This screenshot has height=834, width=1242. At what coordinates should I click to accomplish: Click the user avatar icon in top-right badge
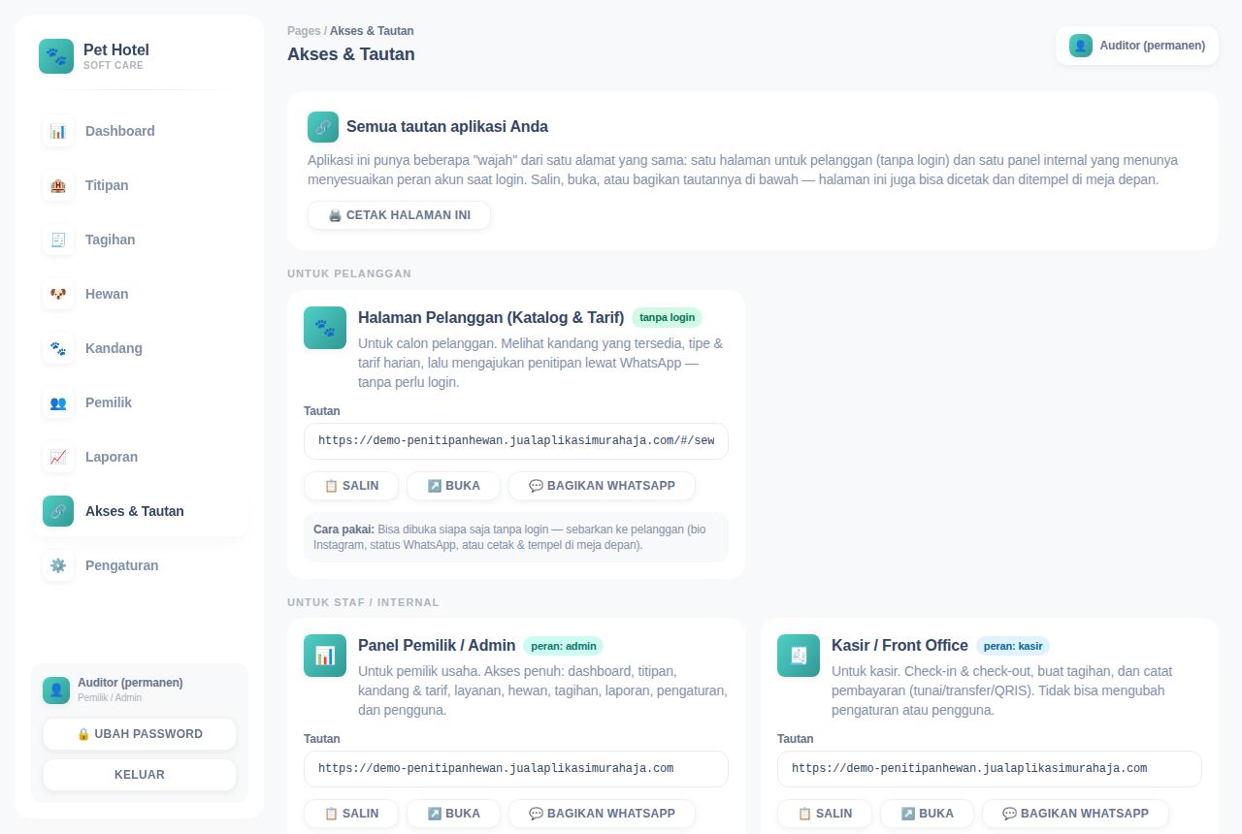(1081, 46)
